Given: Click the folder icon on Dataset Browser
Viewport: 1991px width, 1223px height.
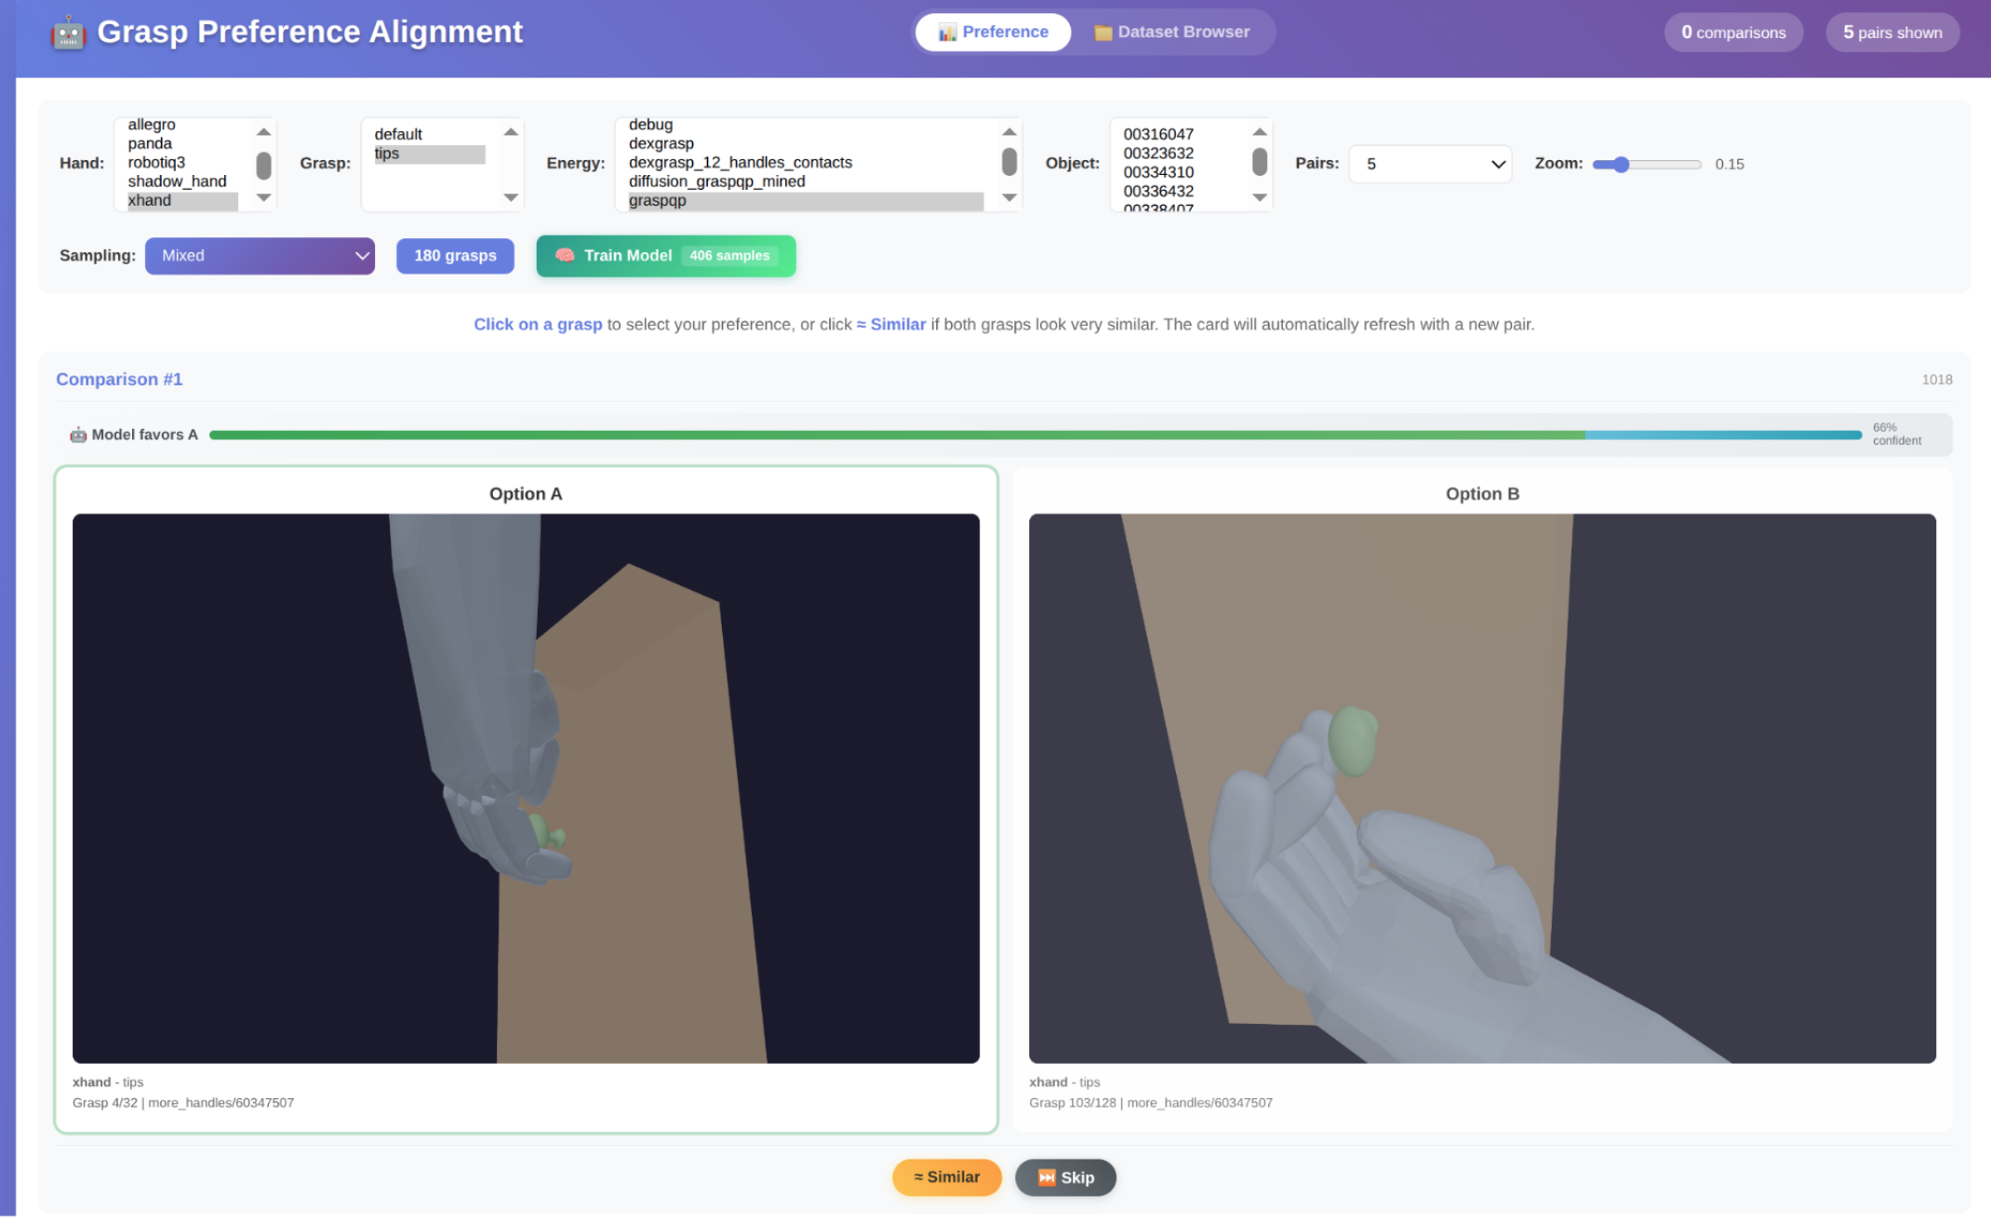Looking at the screenshot, I should pyautogui.click(x=1103, y=33).
